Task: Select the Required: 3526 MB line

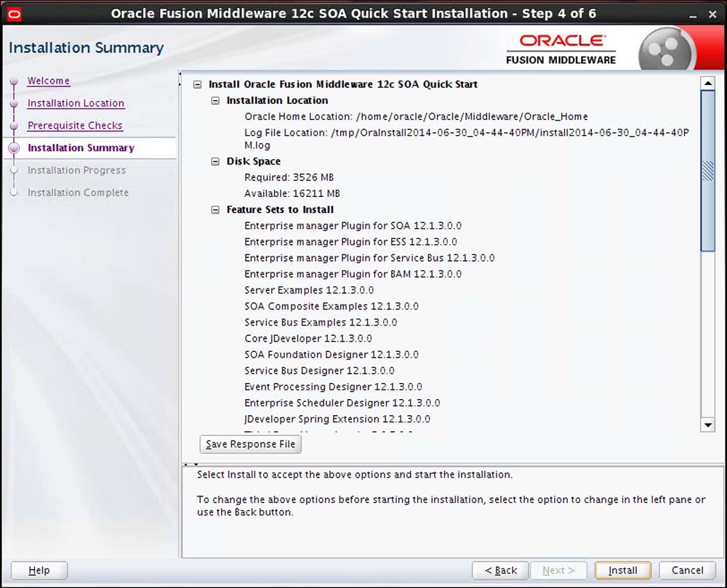Action: click(289, 177)
